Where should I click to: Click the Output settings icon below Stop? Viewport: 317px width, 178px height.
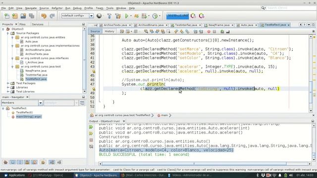tap(91, 146)
